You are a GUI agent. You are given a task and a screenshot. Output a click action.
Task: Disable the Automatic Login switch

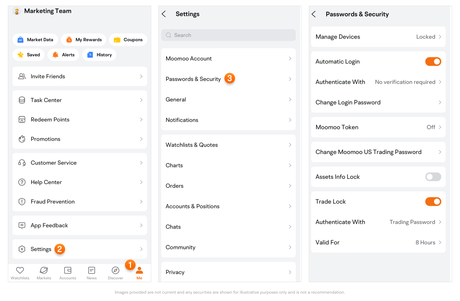[x=433, y=62]
